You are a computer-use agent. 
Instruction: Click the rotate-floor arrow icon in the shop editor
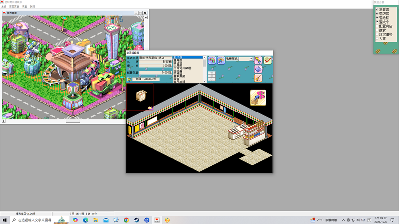pyautogui.click(x=212, y=60)
